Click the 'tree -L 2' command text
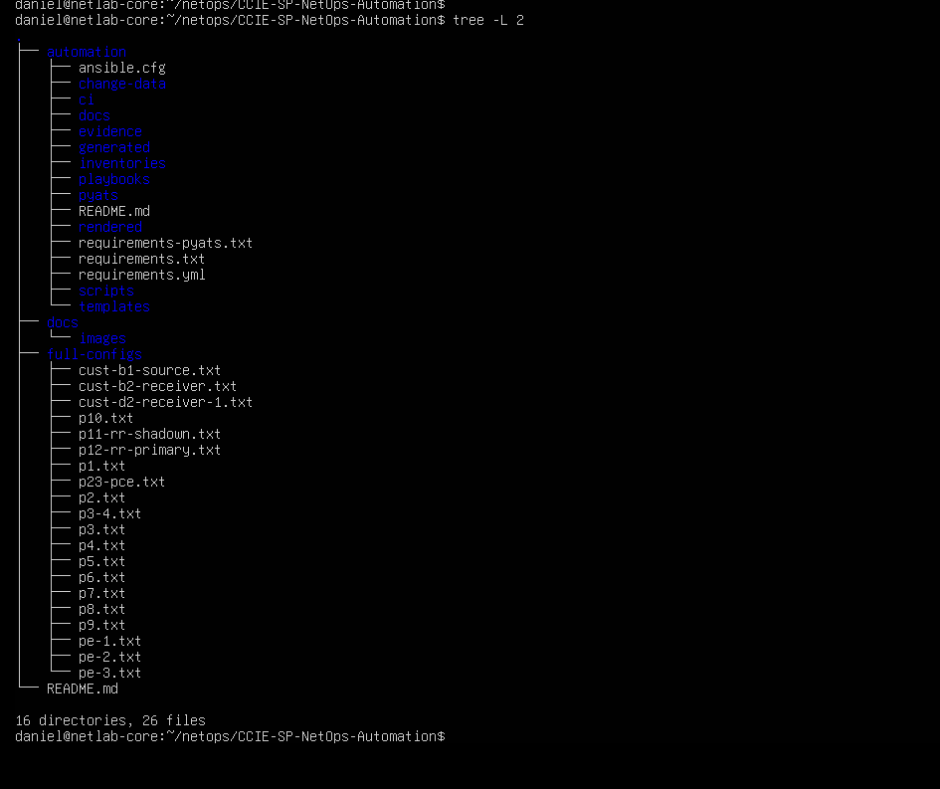940x789 pixels. [x=488, y=20]
